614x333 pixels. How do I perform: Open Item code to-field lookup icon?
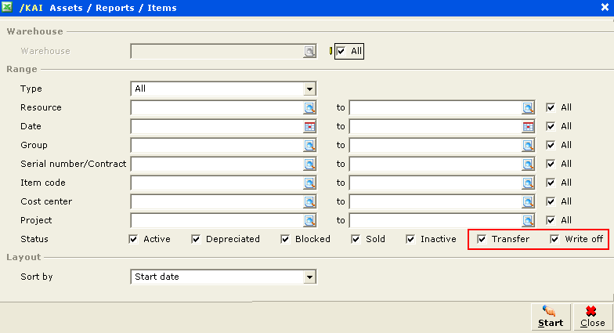coord(528,183)
